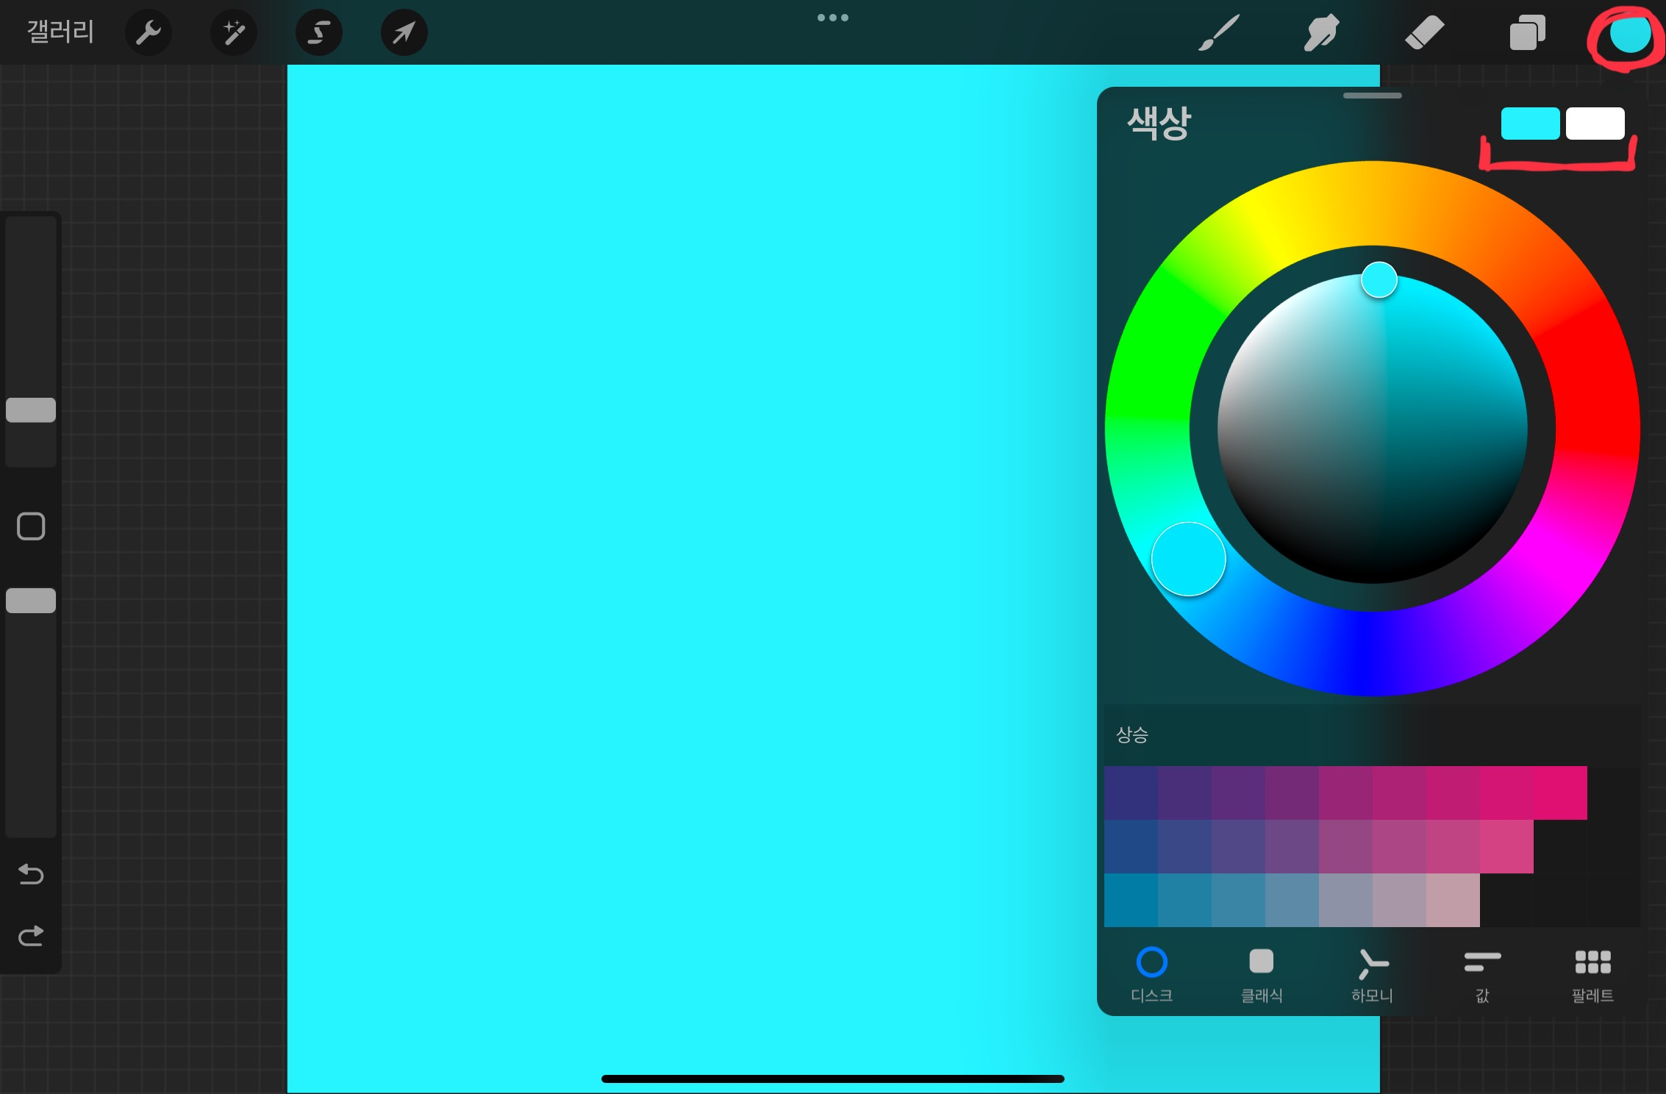This screenshot has width=1666, height=1094.
Task: Switch to the 하모니 tab
Action: click(1372, 976)
